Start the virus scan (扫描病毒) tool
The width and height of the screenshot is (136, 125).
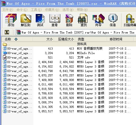coord(130,20)
